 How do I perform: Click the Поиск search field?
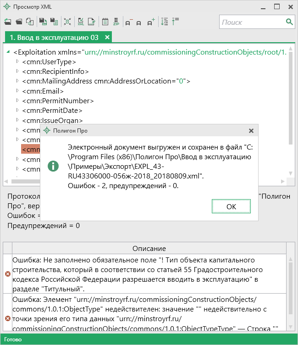(x=251, y=22)
